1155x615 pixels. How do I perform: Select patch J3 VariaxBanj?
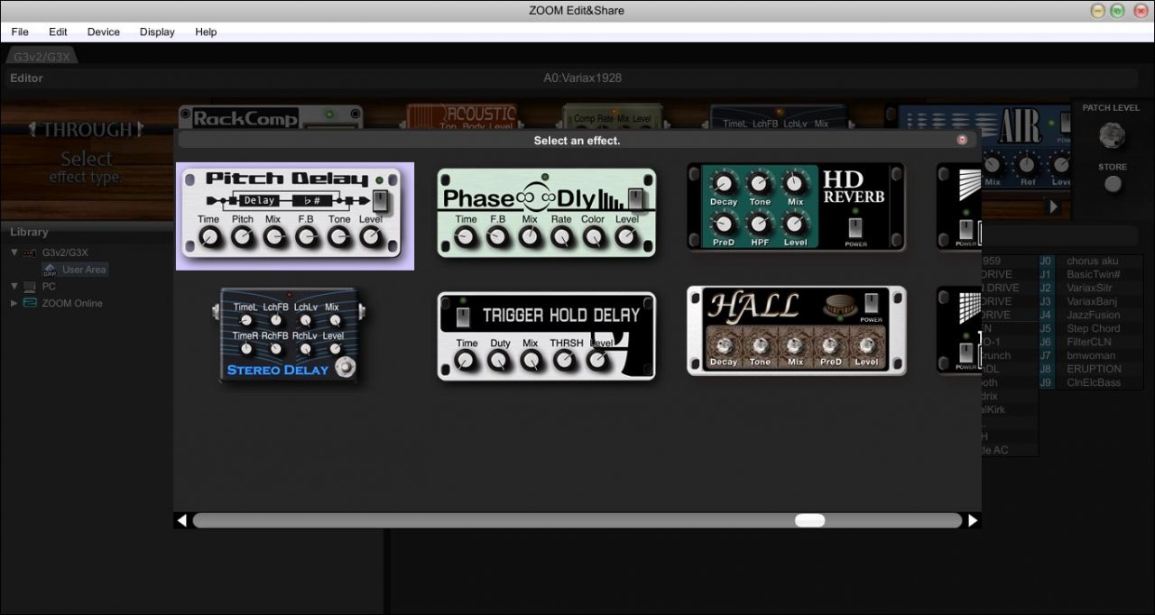[x=1090, y=301]
